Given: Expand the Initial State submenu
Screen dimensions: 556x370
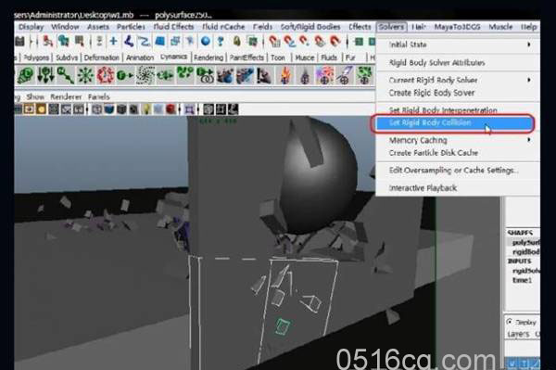Looking at the screenshot, I should (458, 45).
